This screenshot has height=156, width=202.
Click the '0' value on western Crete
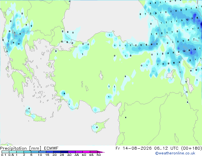click(x=29, y=109)
